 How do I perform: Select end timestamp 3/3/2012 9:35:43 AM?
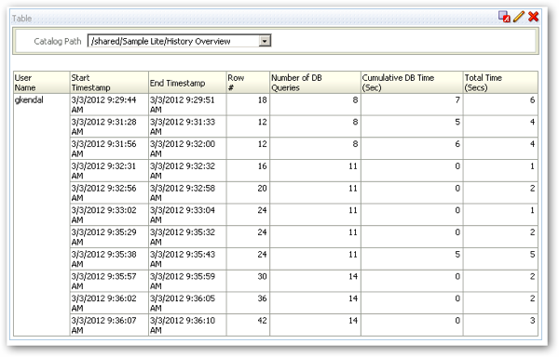[x=187, y=258]
